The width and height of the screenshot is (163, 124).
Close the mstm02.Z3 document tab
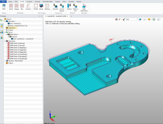click(67, 16)
